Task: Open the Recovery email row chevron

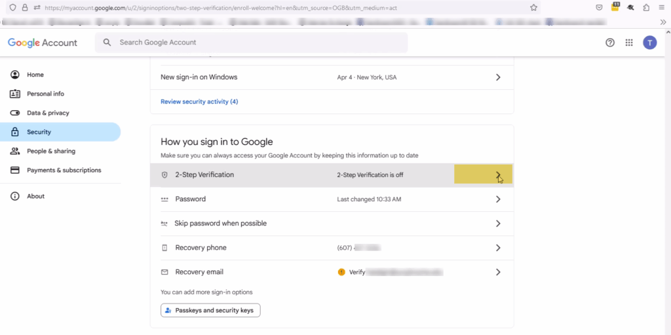Action: click(498, 272)
